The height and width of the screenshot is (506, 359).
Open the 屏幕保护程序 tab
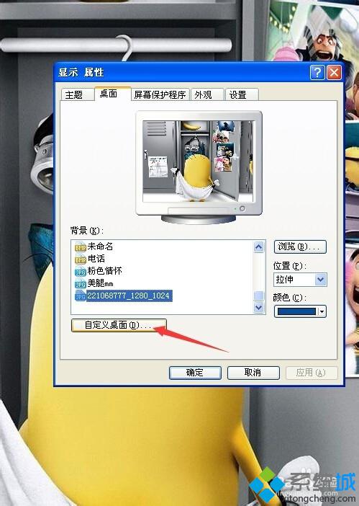[x=160, y=95]
